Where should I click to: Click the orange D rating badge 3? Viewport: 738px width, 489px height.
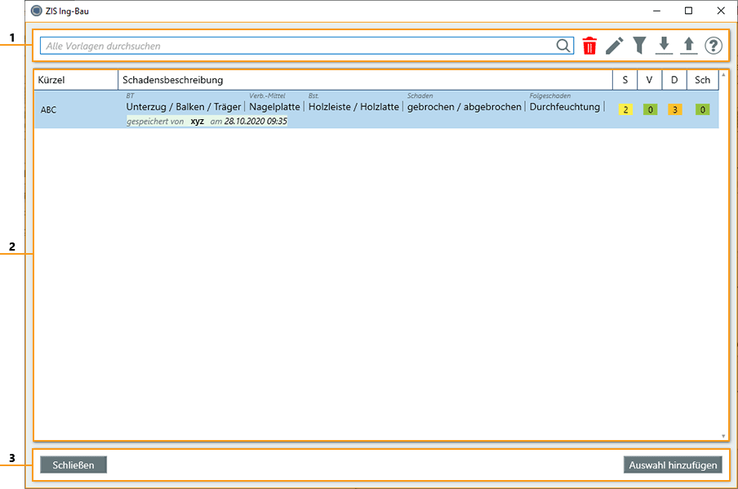click(x=674, y=109)
